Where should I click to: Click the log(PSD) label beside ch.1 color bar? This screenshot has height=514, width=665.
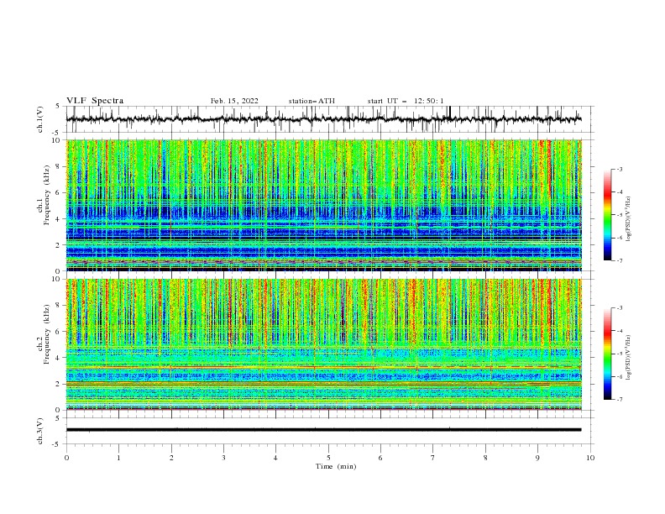point(629,219)
